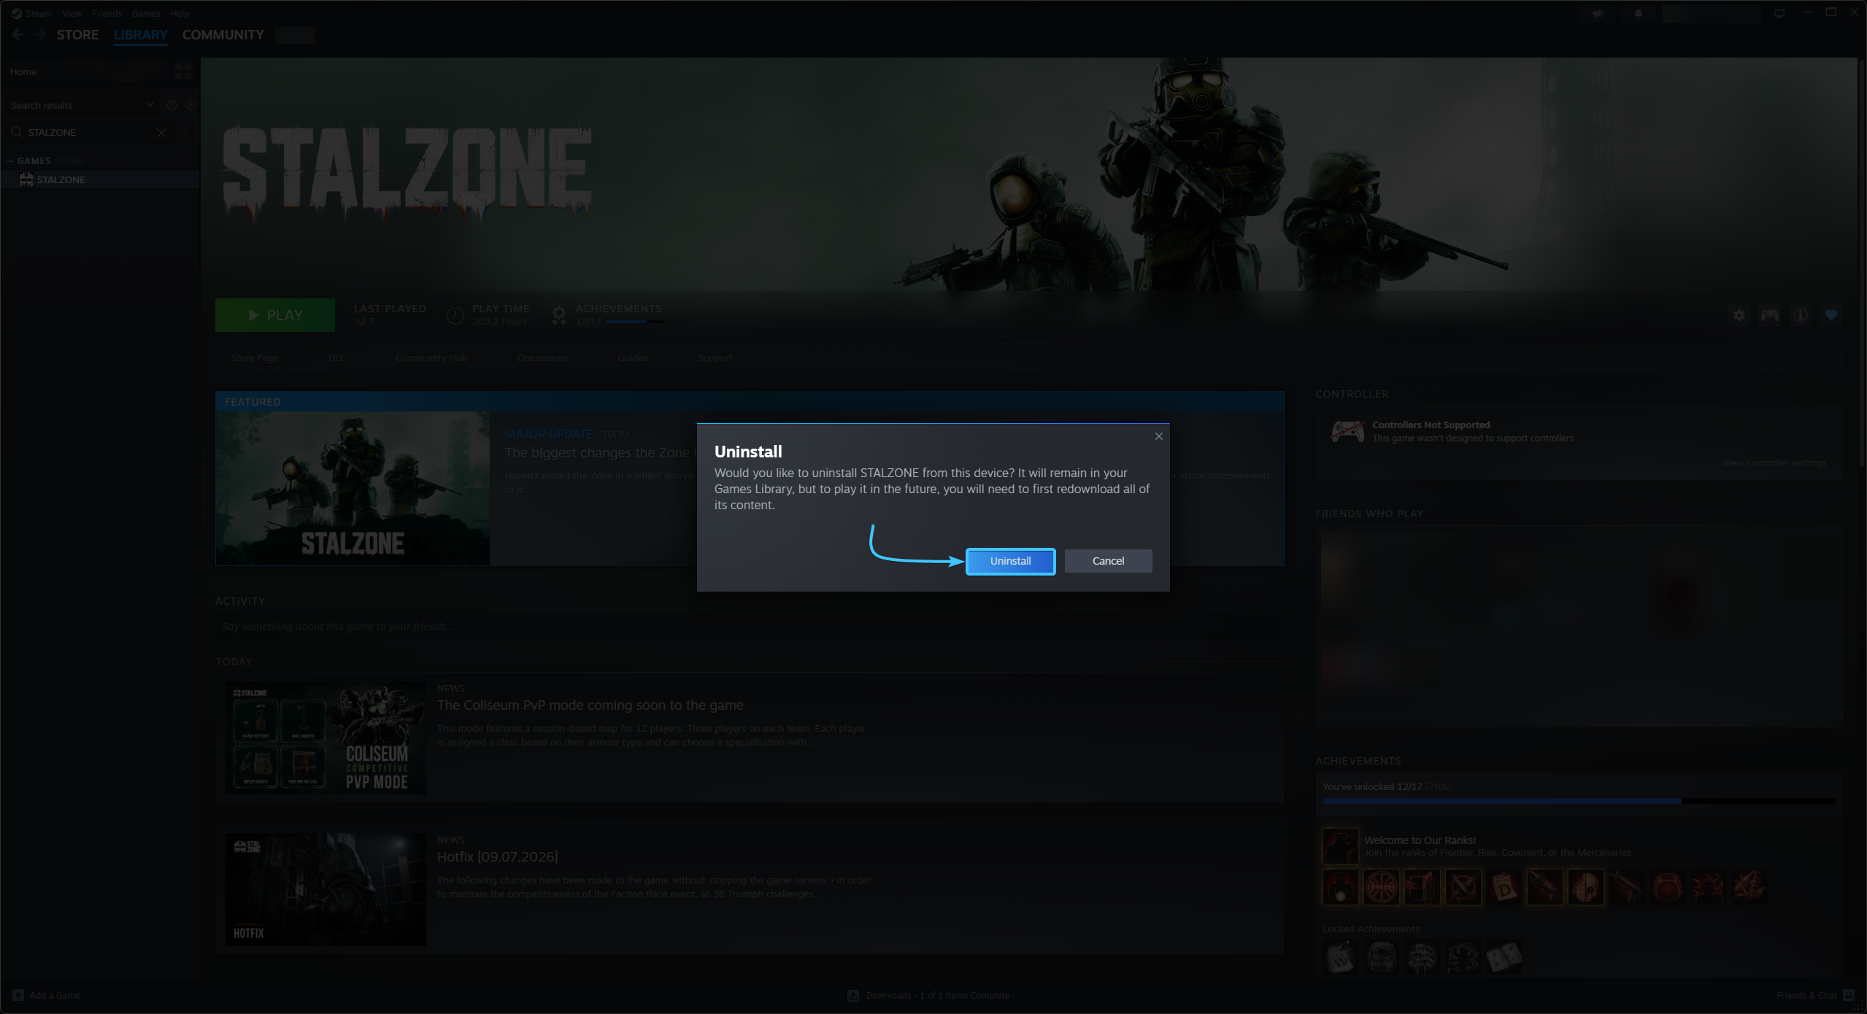Screen dimensions: 1867x1014
Task: Cancel the uninstall dialog
Action: tap(1108, 561)
